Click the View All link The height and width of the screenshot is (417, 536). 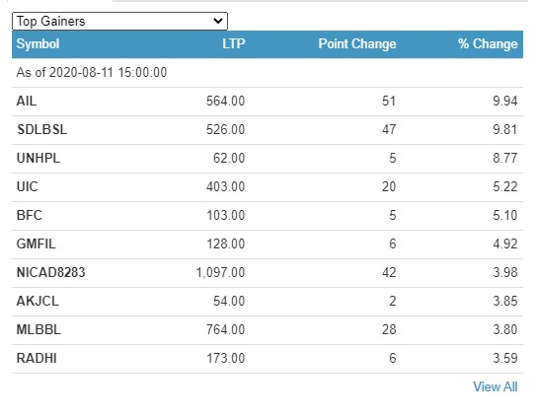click(495, 387)
